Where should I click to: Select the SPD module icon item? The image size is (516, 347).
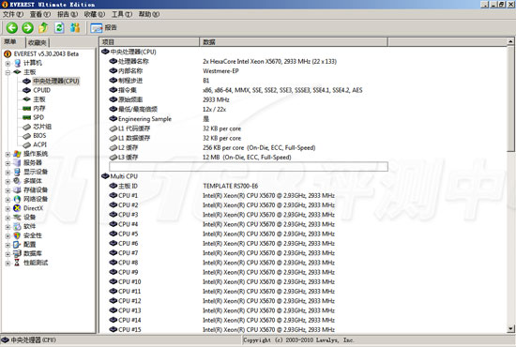(x=26, y=117)
